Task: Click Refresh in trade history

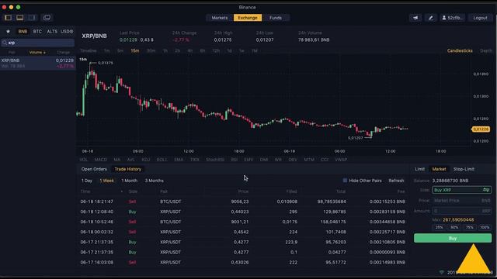Action: point(396,181)
